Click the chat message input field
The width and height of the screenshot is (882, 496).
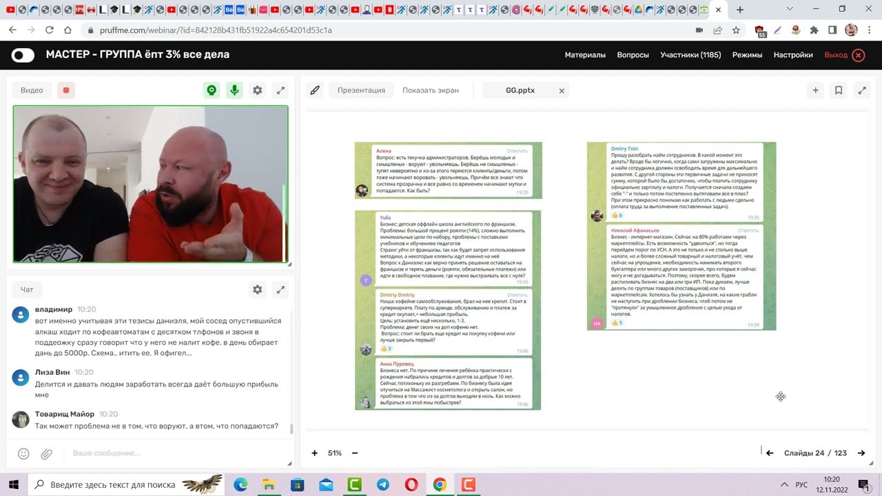(172, 453)
